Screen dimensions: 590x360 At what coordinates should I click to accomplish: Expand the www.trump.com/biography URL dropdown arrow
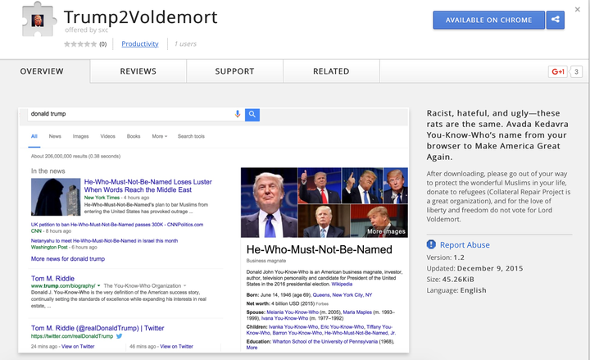(x=98, y=286)
